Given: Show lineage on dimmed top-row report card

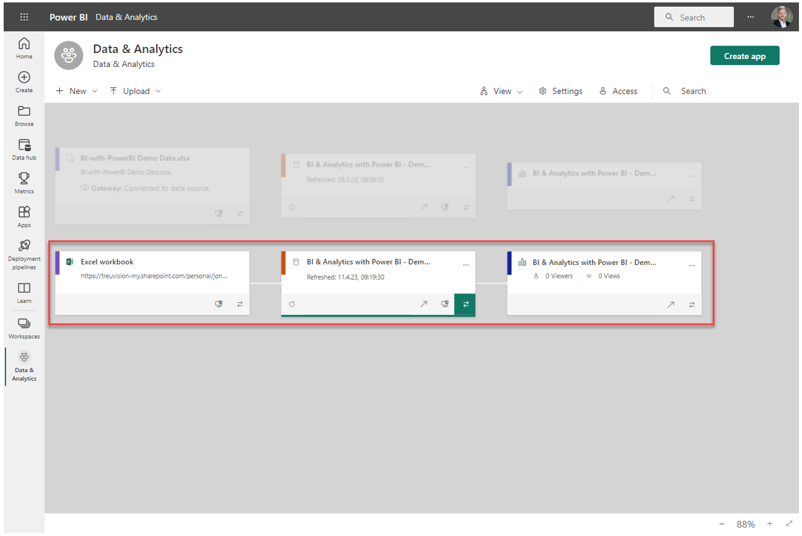Looking at the screenshot, I should [x=692, y=199].
